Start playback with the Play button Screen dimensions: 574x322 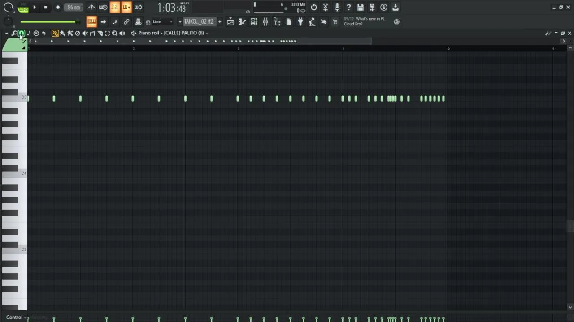[x=35, y=7]
